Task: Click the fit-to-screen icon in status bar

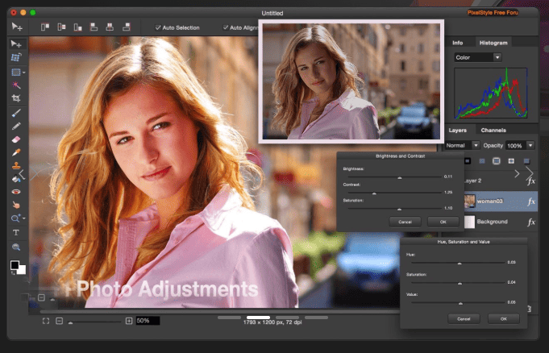Action: click(46, 321)
